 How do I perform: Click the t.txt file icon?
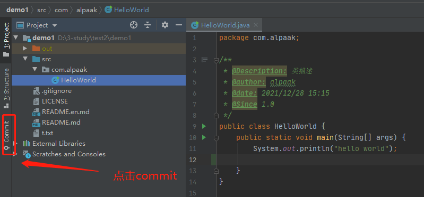click(36, 133)
